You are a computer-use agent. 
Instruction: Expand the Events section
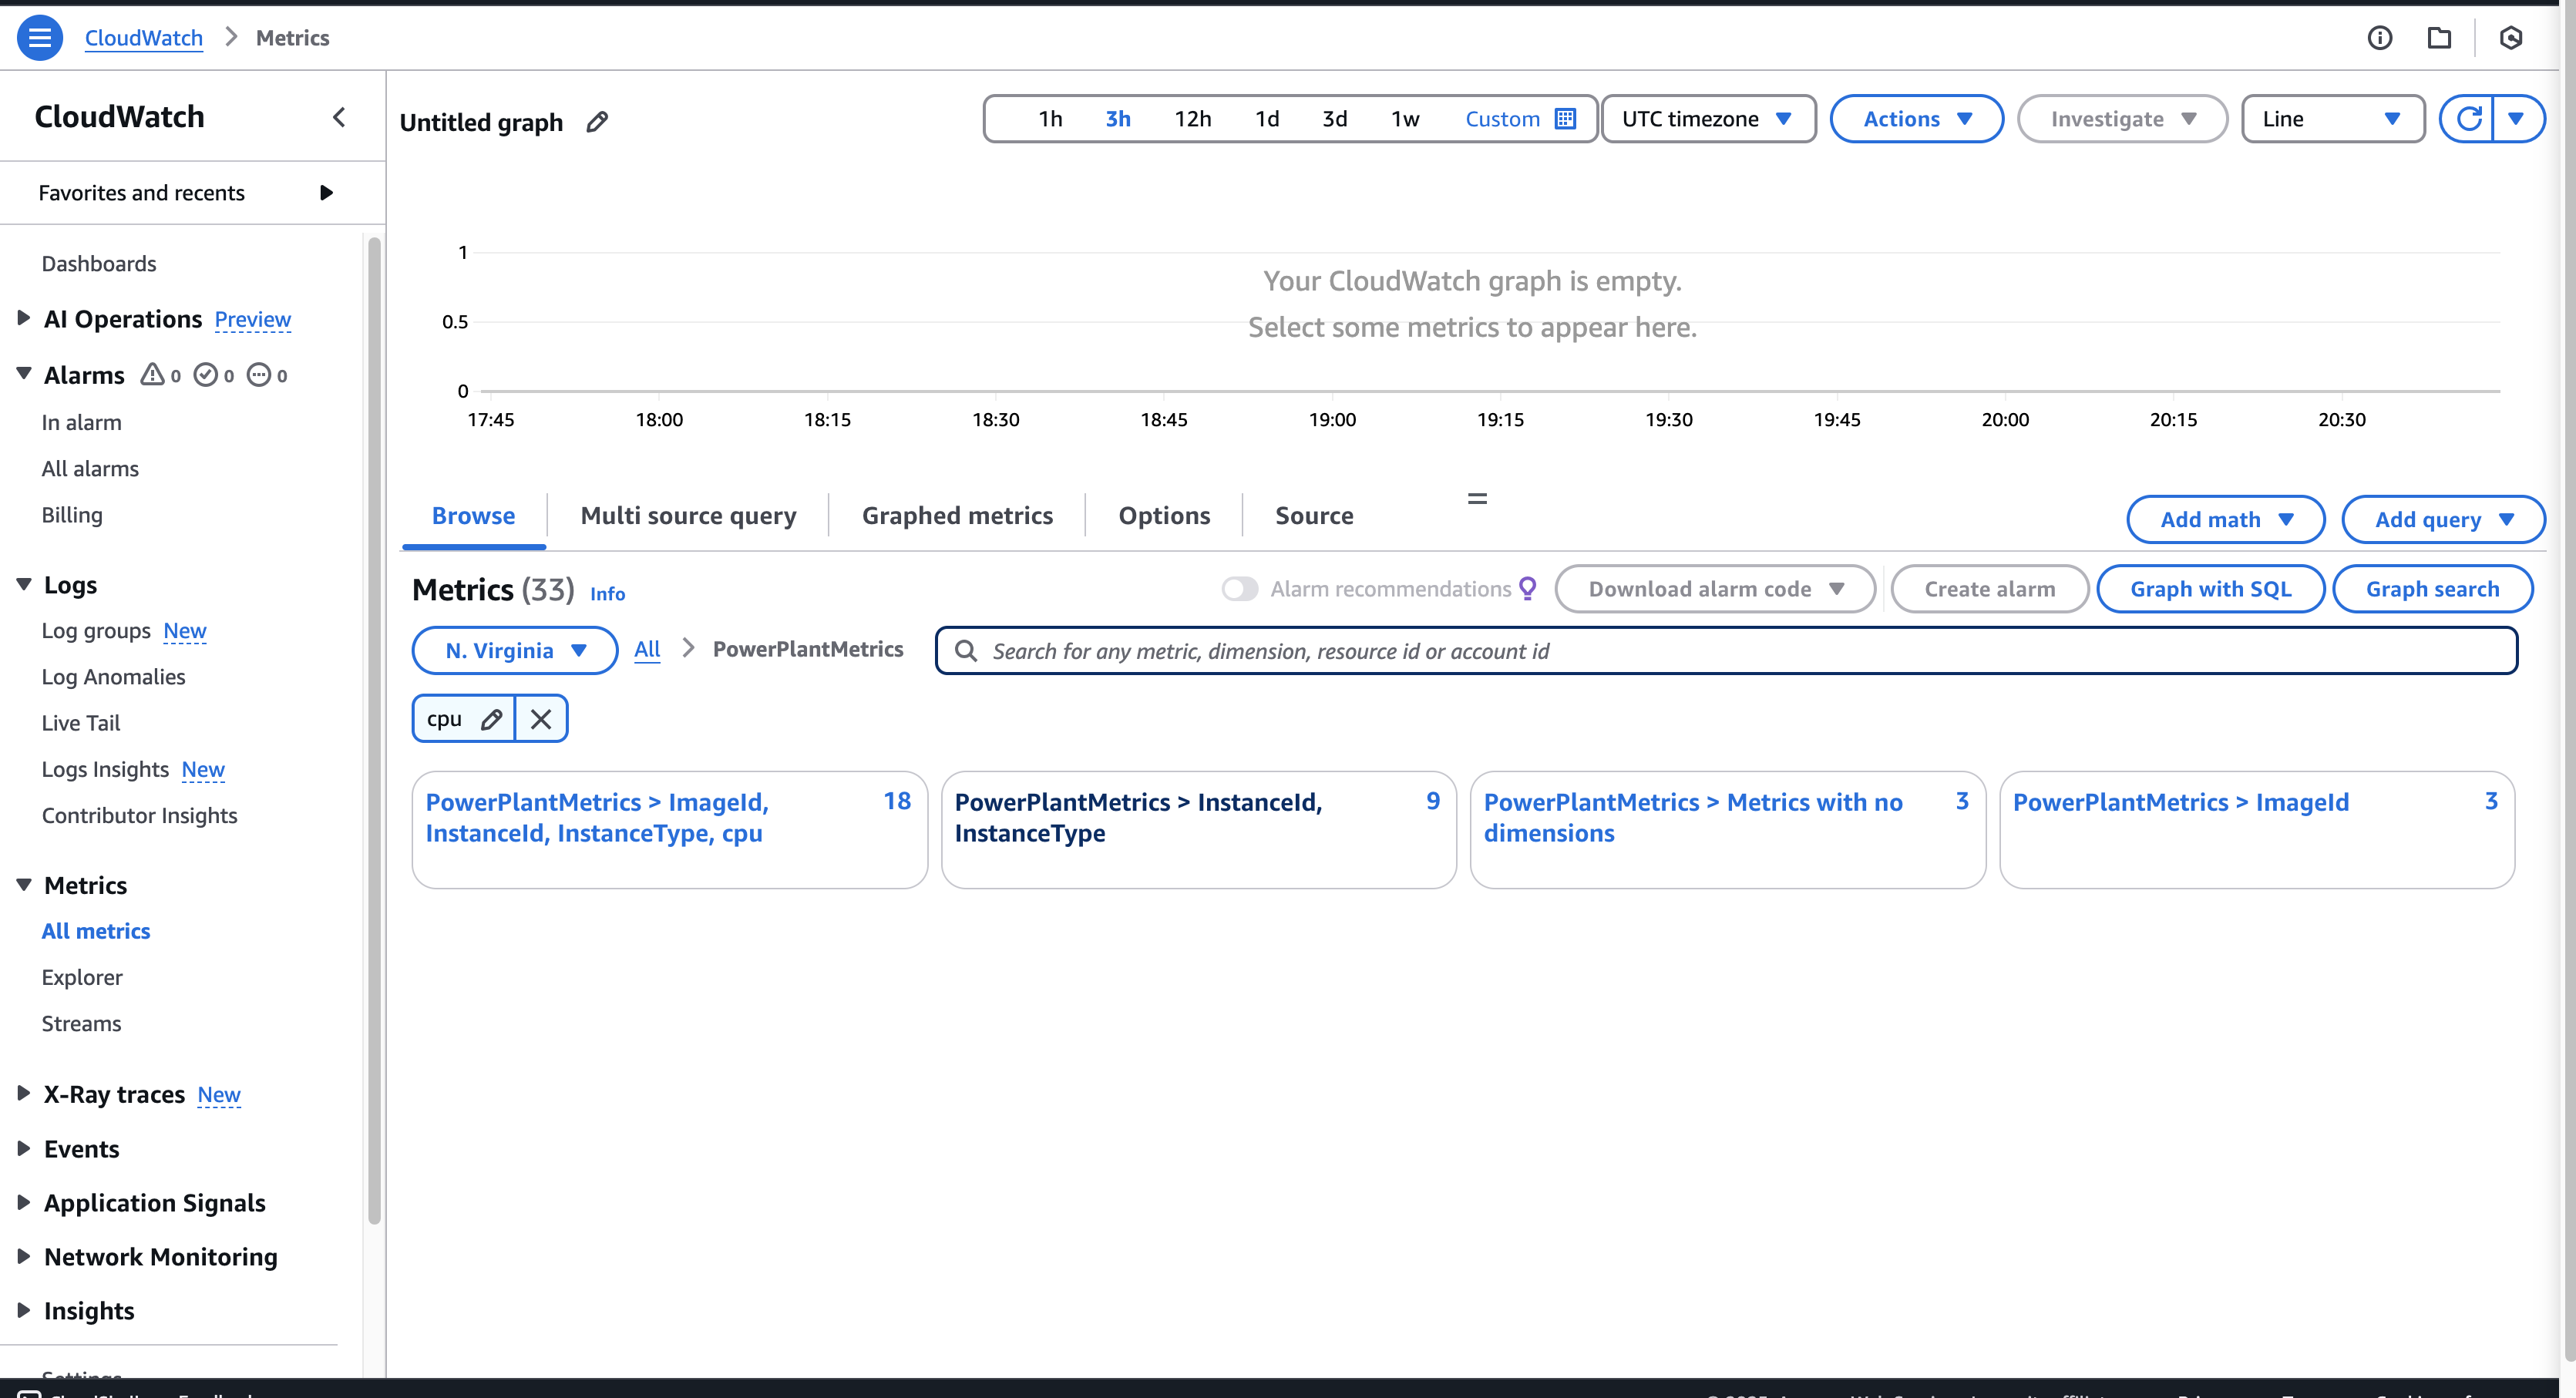23,1149
